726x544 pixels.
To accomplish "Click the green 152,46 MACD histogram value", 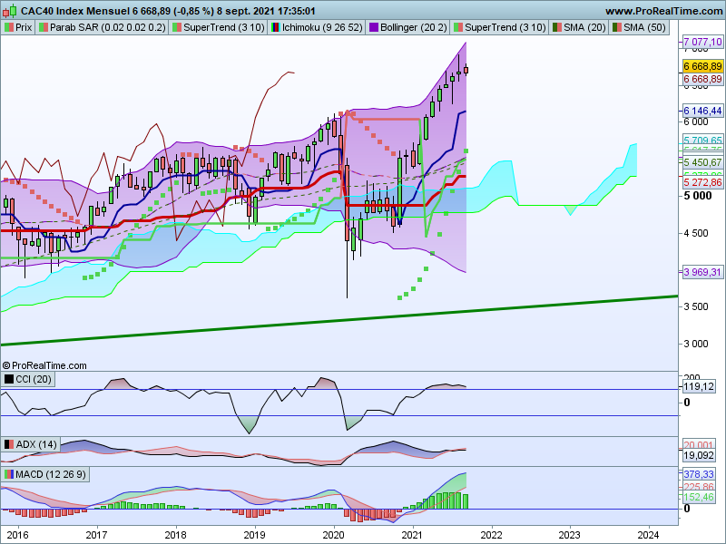I will click(699, 497).
